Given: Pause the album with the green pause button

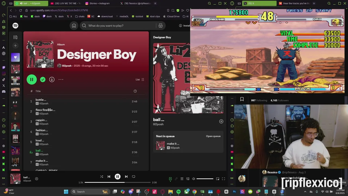Looking at the screenshot, I should pos(32,79).
